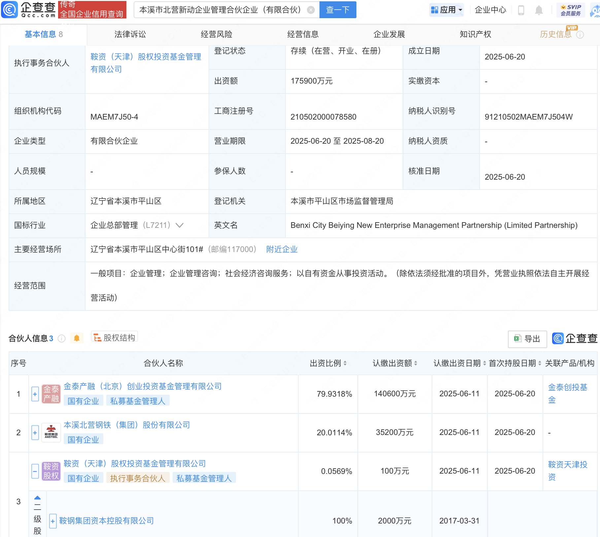Clear the search box with the X icon
The height and width of the screenshot is (537, 600).
pos(311,10)
